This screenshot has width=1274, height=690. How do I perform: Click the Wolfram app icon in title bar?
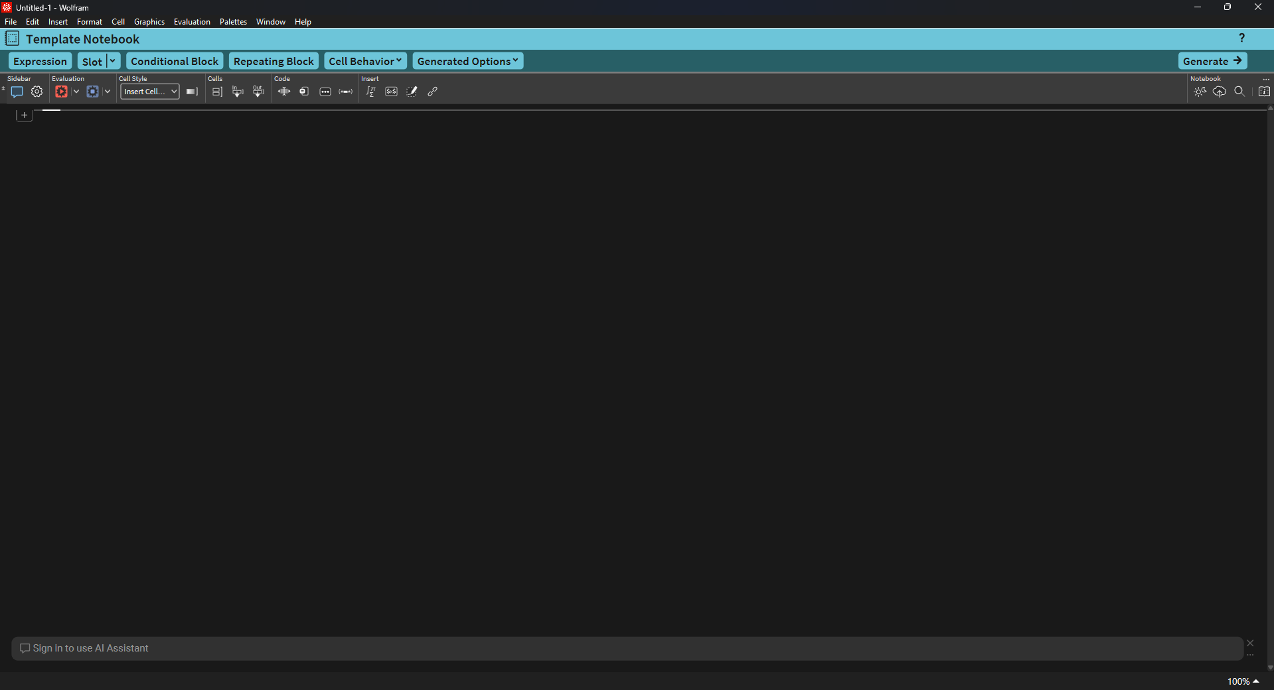pyautogui.click(x=7, y=7)
